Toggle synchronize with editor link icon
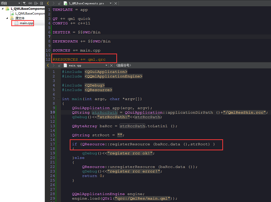 pyautogui.click(x=30, y=3)
